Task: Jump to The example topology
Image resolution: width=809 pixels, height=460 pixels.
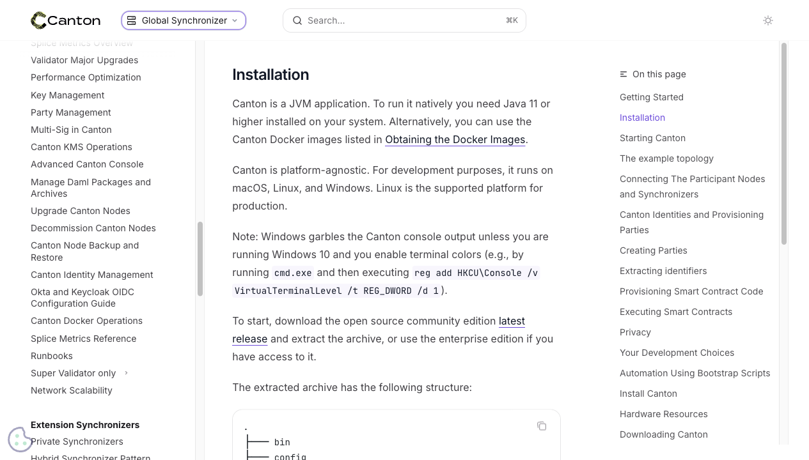Action: point(666,158)
